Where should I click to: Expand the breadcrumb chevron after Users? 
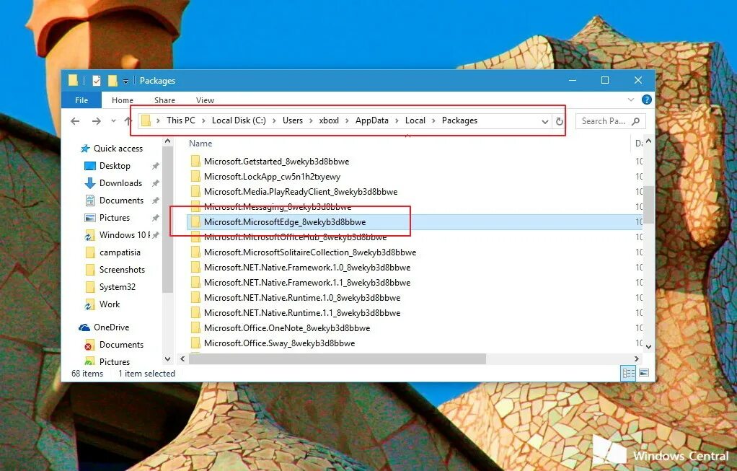pos(311,120)
